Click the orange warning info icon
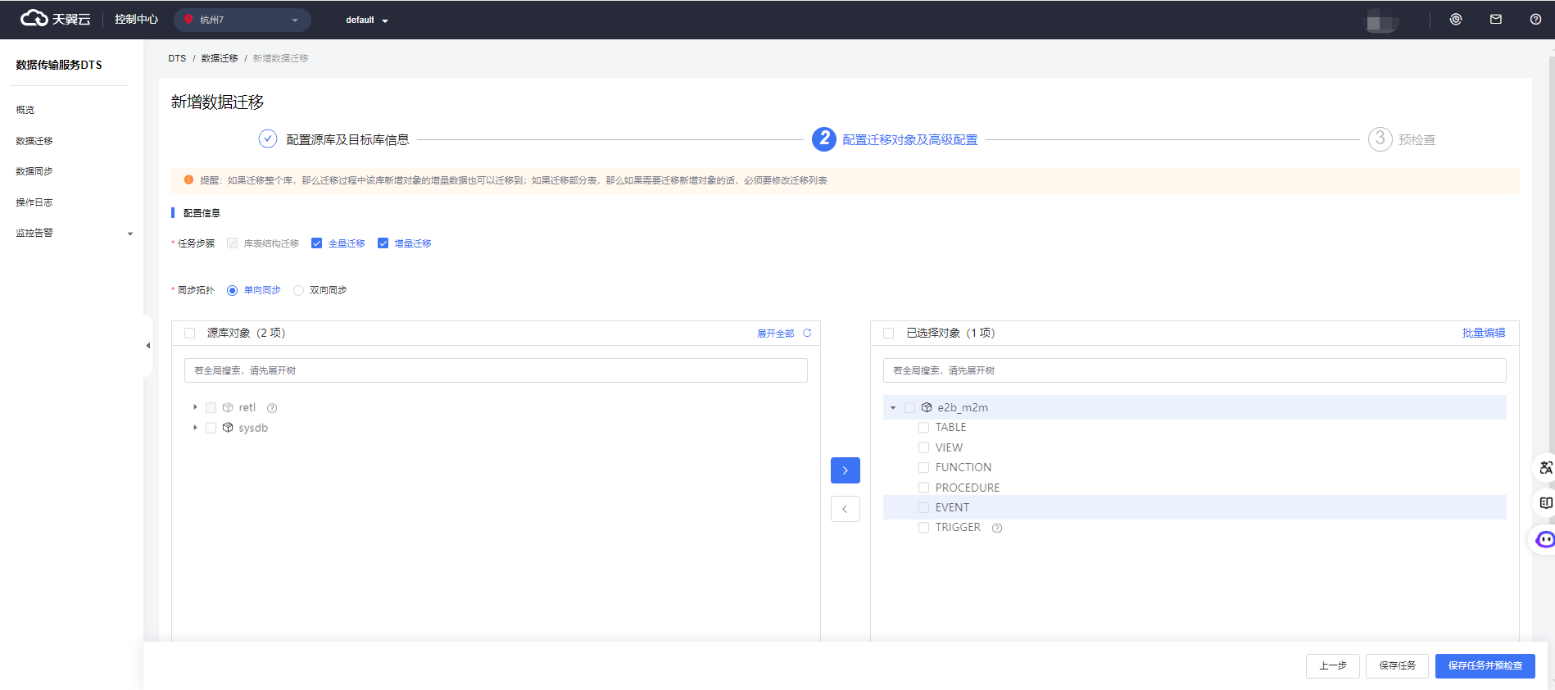Screen dimensions: 1555x690 [189, 179]
